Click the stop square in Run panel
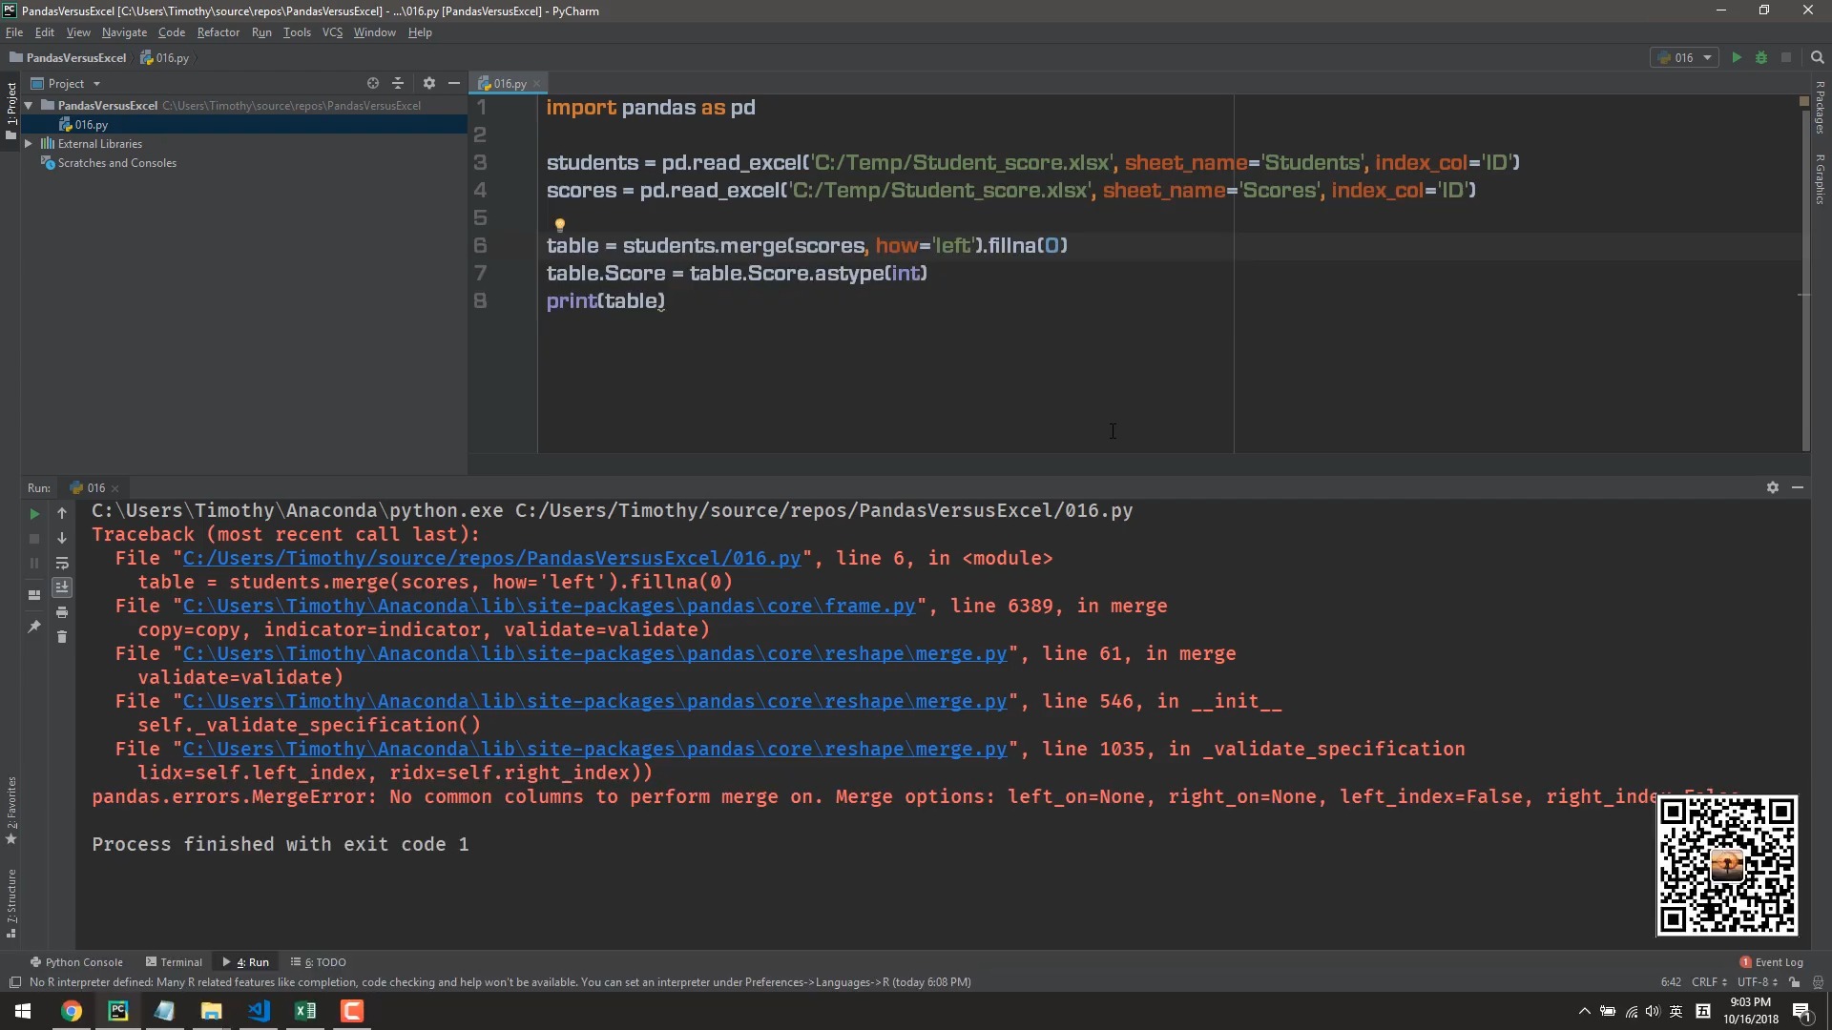 click(34, 539)
